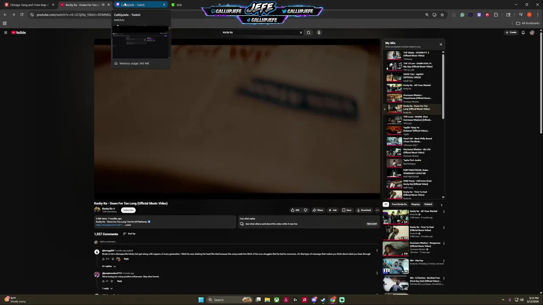The image size is (543, 305).
Task: Open the Chrome apps grid shortcut
Action: pos(5,23)
